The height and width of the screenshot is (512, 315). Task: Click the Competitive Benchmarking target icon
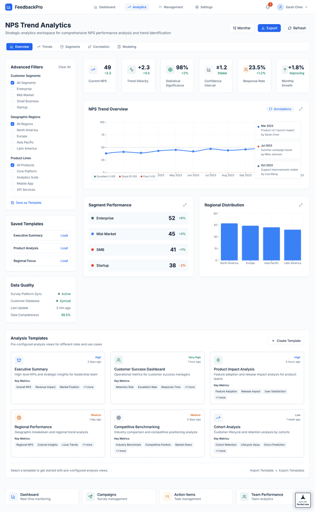(x=119, y=418)
